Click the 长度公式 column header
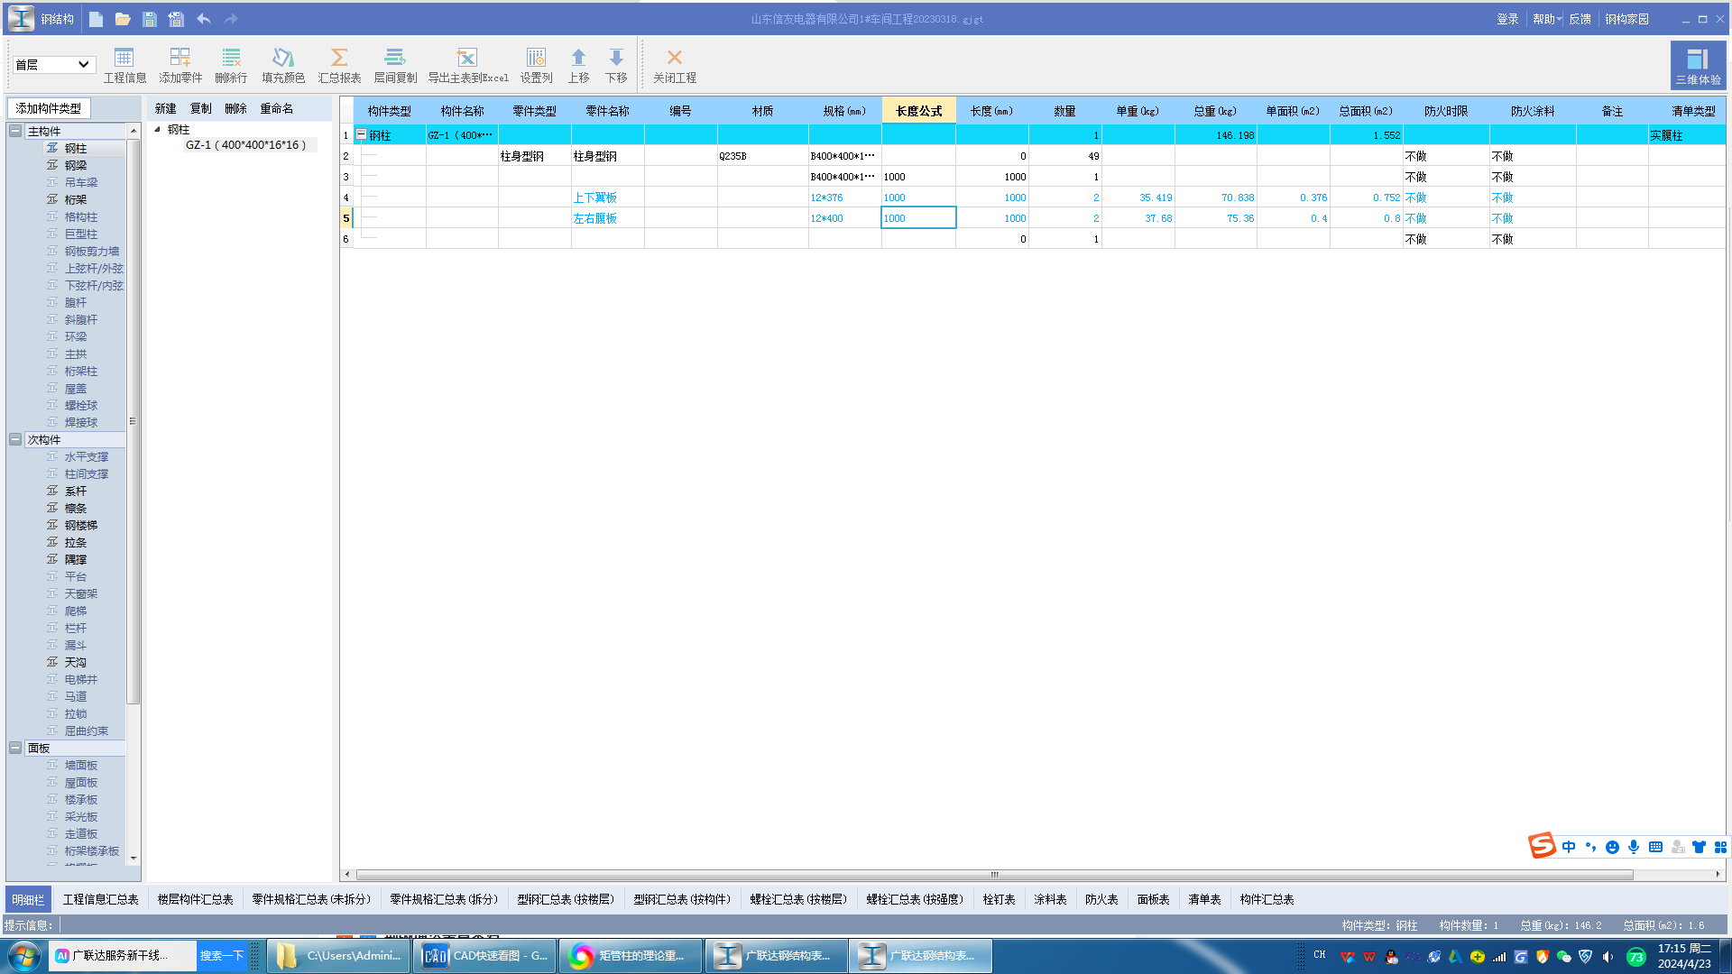This screenshot has width=1732, height=974. (918, 111)
